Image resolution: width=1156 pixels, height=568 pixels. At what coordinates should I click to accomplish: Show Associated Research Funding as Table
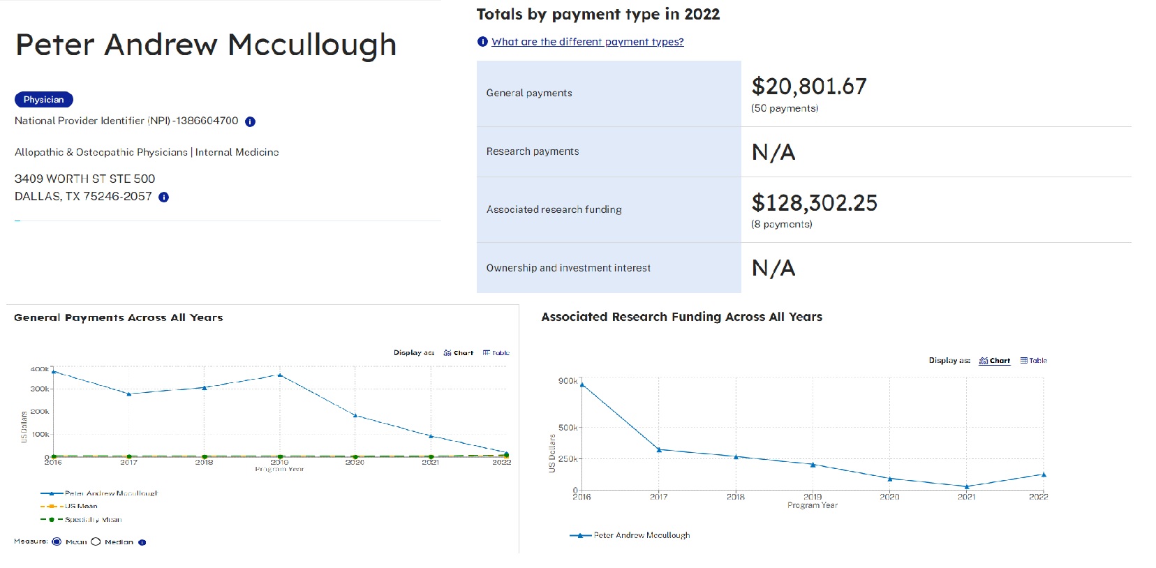[1033, 361]
